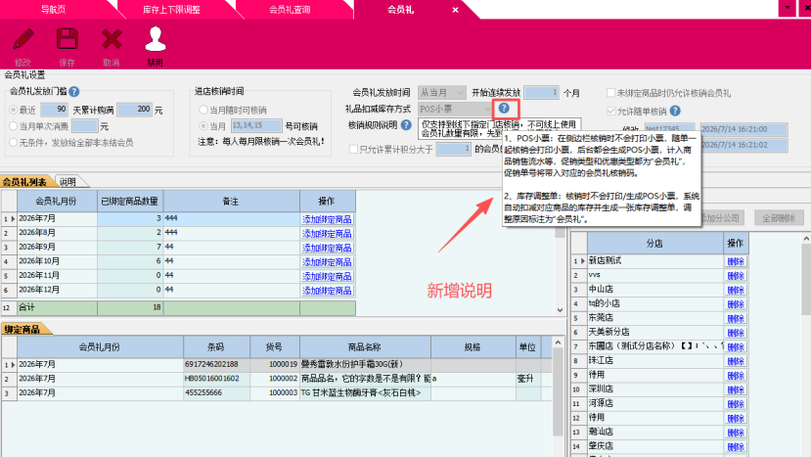Select the 河源店 branch row
Image resolution: width=811 pixels, height=457 pixels.
[x=654, y=404]
